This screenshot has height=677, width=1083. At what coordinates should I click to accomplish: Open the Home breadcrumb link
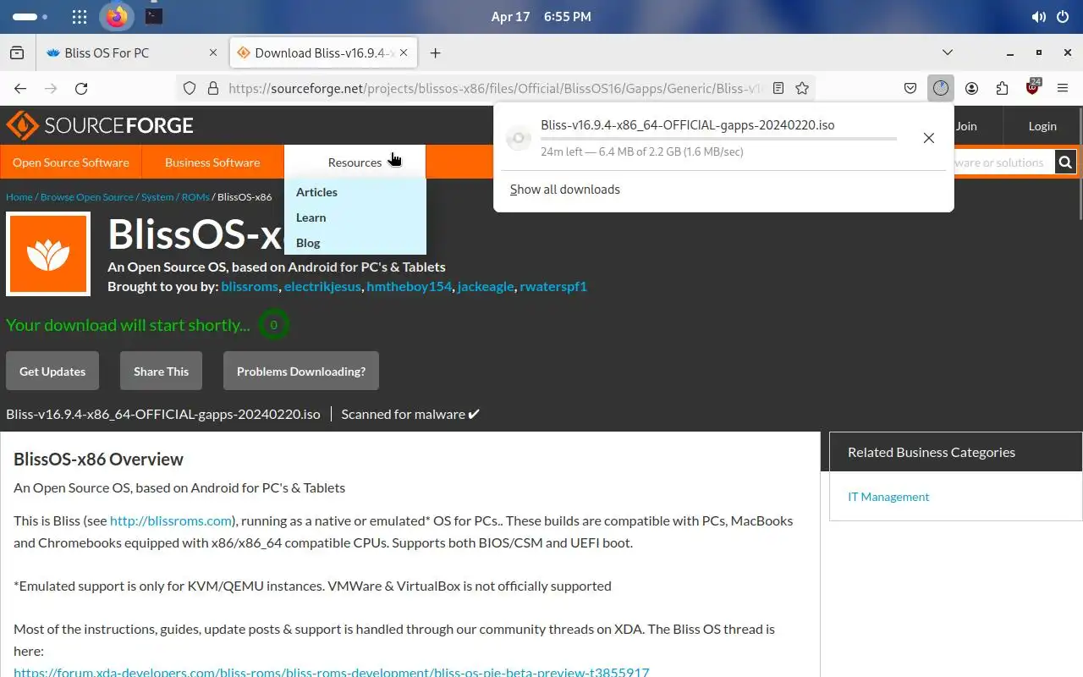click(x=19, y=196)
